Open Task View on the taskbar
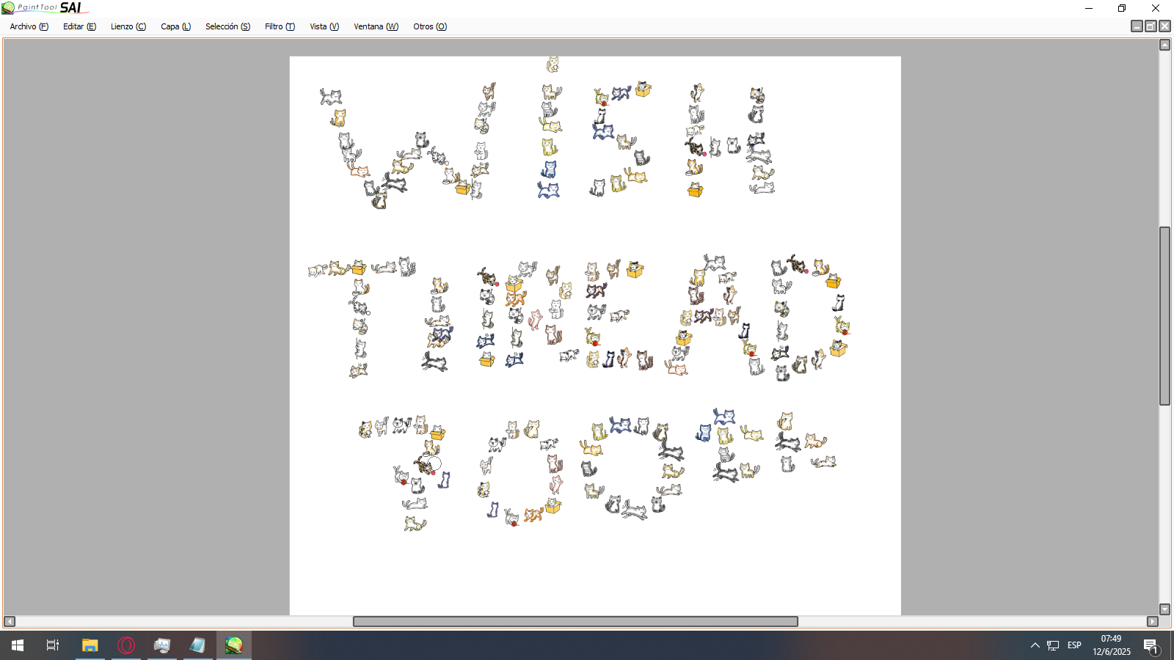The width and height of the screenshot is (1174, 660). [x=53, y=645]
